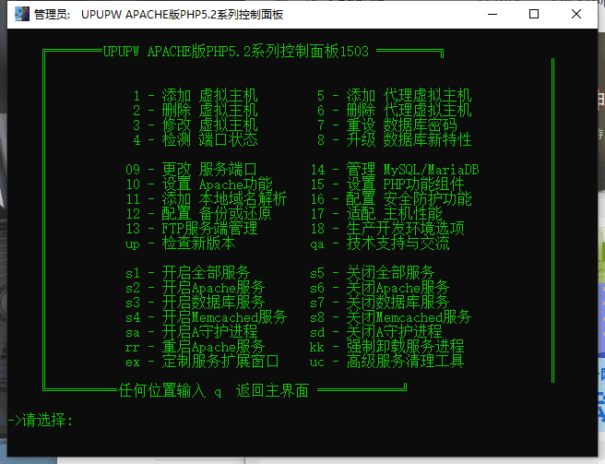Click the line 's5 - 关闭全部服务'
The width and height of the screenshot is (605, 464).
point(373,272)
